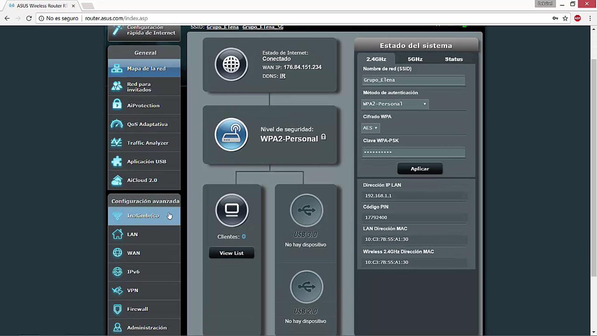Bookmark the page with the star icon

pyautogui.click(x=565, y=18)
